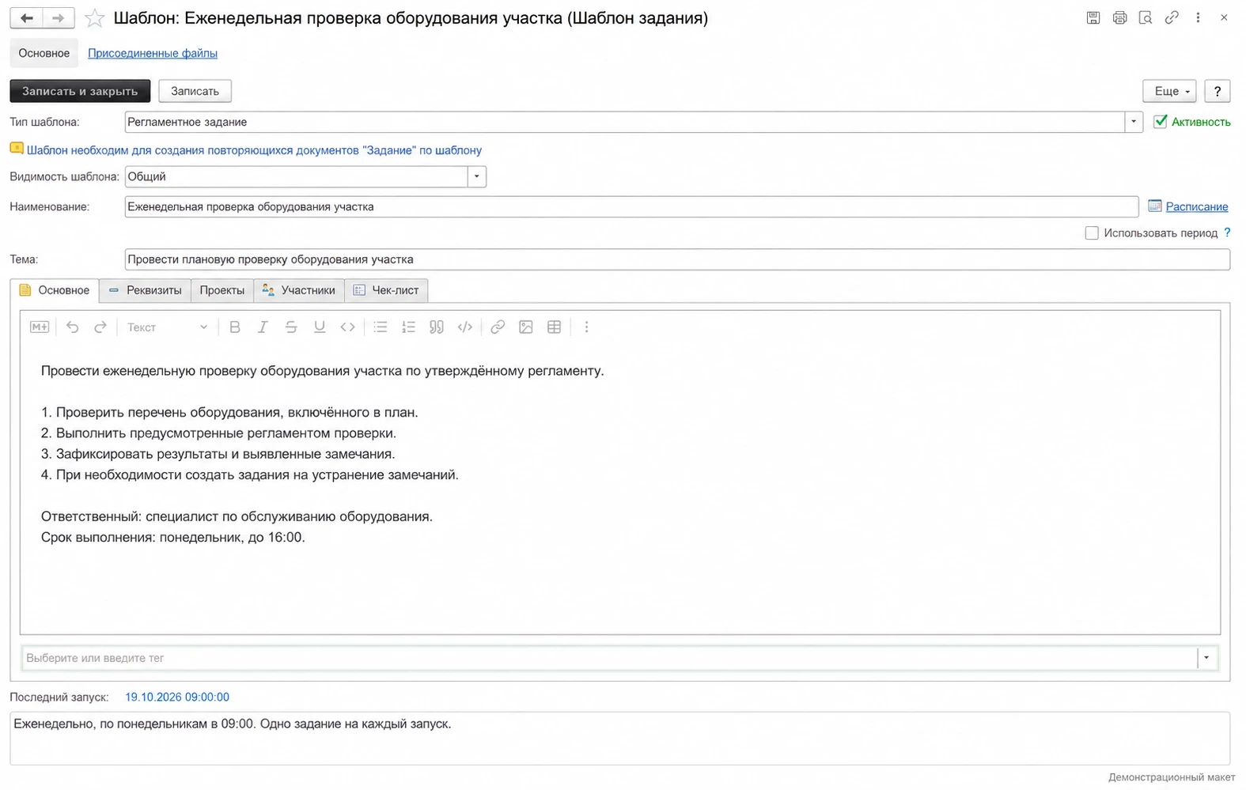This screenshot has width=1246, height=790.
Task: Apply bold formatting in the editor
Action: tap(235, 327)
